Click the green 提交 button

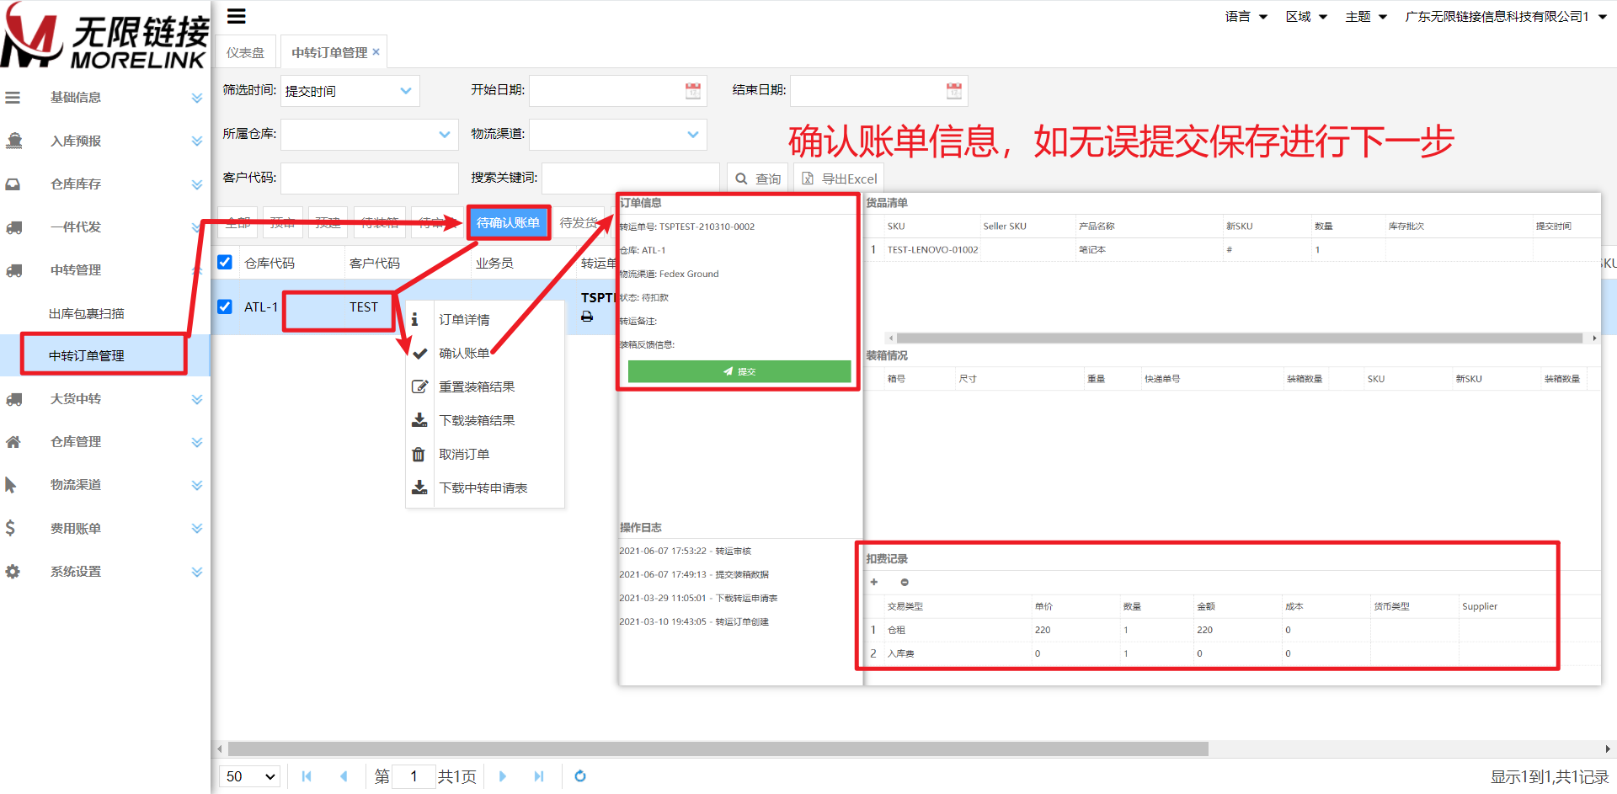pyautogui.click(x=739, y=371)
